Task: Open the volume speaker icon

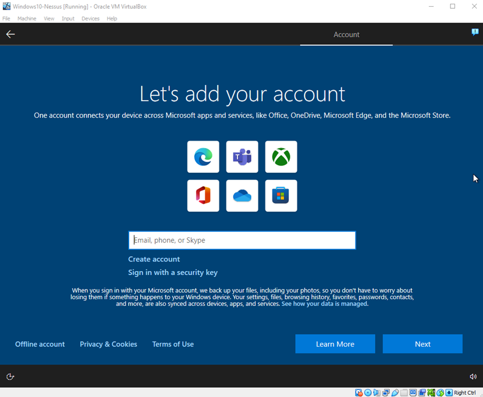Action: [x=473, y=377]
